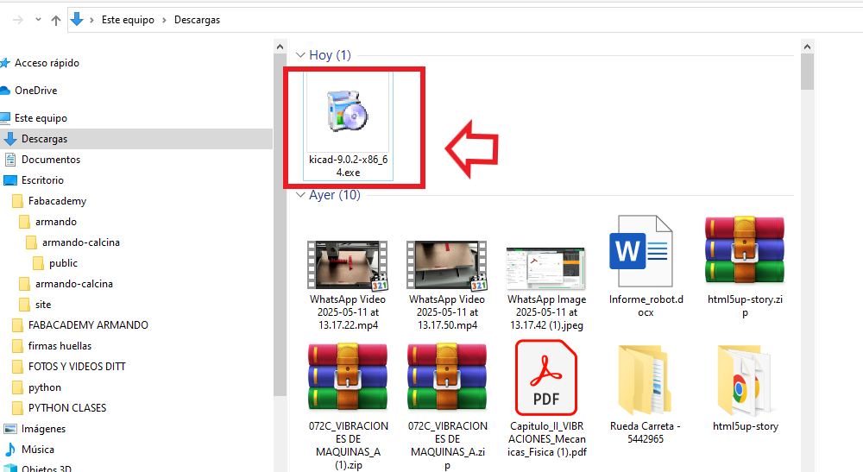
Task: Open the Fabacademy folder in tree
Action: pyautogui.click(x=57, y=201)
